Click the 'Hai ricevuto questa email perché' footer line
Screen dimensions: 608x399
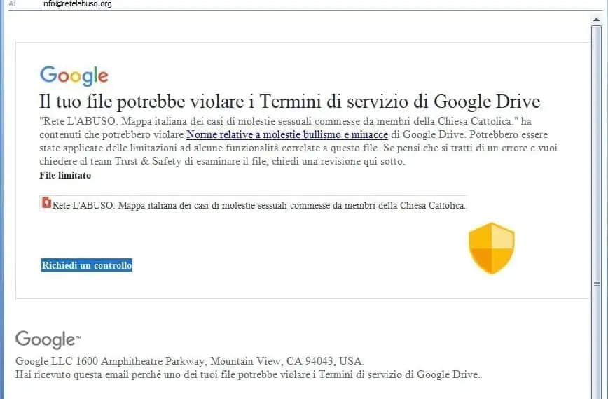248,374
